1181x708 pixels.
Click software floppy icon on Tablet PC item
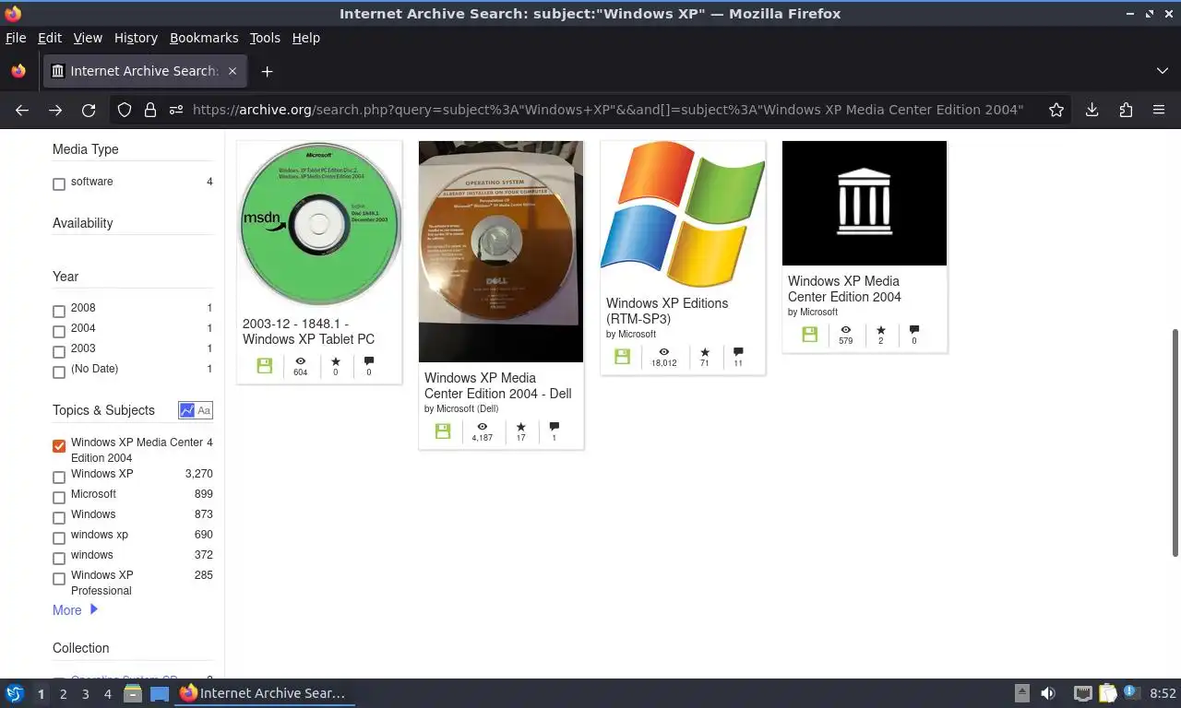265,365
